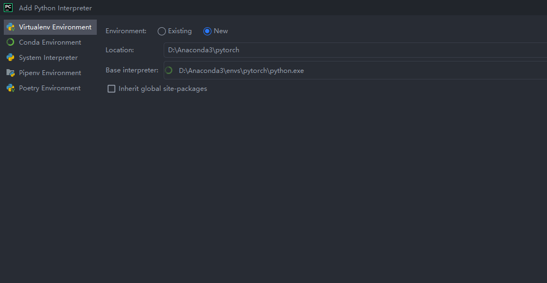
Task: Click the python.exe interpreter path text
Action: [x=241, y=71]
